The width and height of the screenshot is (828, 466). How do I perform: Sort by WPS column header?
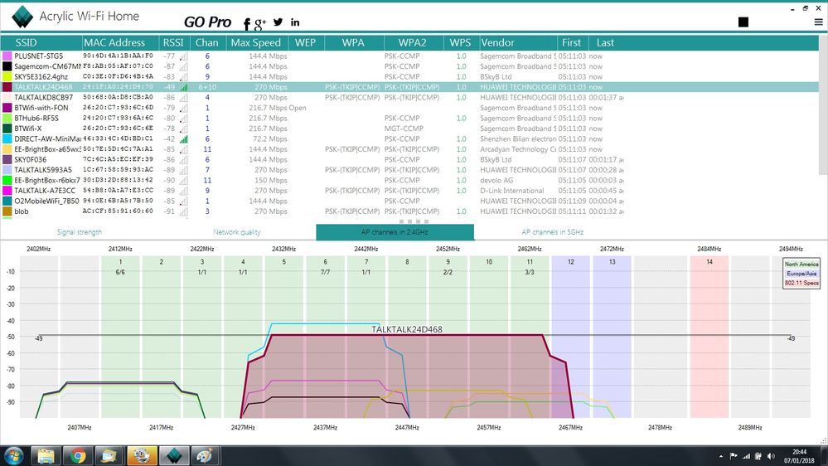pyautogui.click(x=460, y=43)
